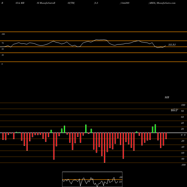This screenshot has height=187, width=187.
Task: Click the 'SI(TM)' header text
Action: click(71, 3)
